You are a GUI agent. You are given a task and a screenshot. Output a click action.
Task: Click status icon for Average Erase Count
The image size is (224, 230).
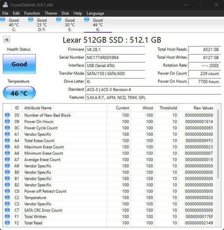click(x=7, y=159)
